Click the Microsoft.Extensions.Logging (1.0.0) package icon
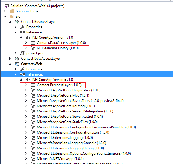Viewport: 173px width, 164px height. [33, 138]
